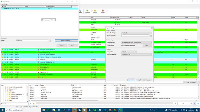This screenshot has height=112, width=200.
Task: Open the Export dropdown arrow
Action: click(x=107, y=11)
